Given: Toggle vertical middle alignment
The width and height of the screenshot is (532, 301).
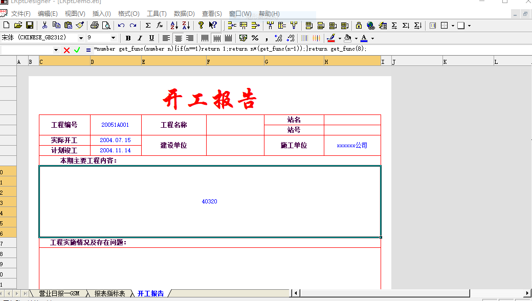Looking at the screenshot, I should tap(217, 38).
